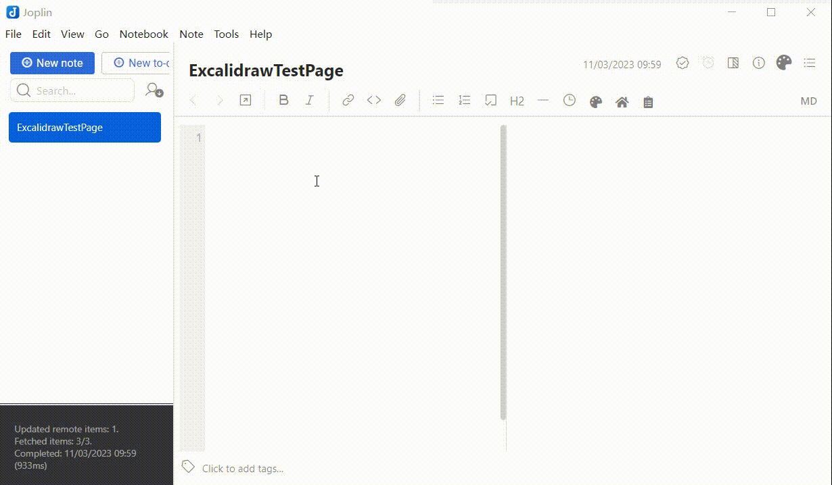Attach a file using the paperclip icon
Screen dimensions: 832x485
tap(400, 99)
